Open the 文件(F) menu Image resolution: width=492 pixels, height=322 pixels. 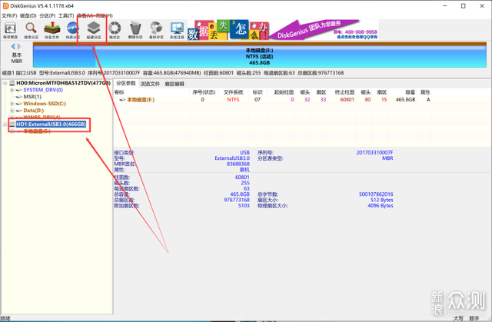tap(9, 15)
